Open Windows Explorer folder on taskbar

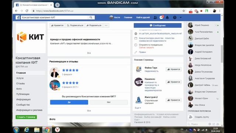point(37,130)
